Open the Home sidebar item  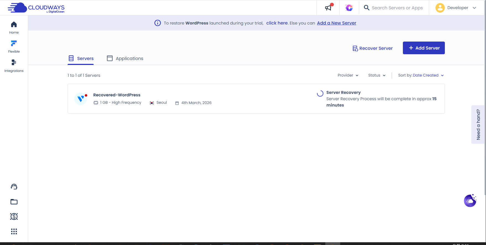(x=14, y=28)
